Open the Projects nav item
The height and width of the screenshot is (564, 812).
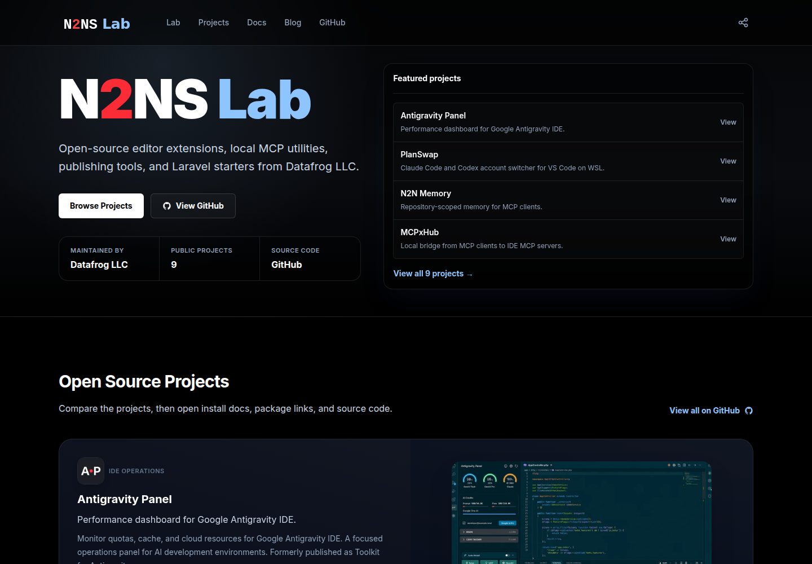pyautogui.click(x=214, y=23)
